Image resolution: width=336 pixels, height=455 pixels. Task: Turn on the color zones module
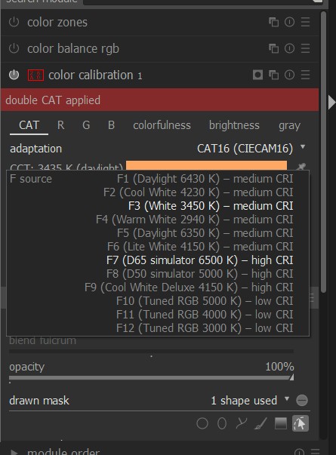click(14, 22)
